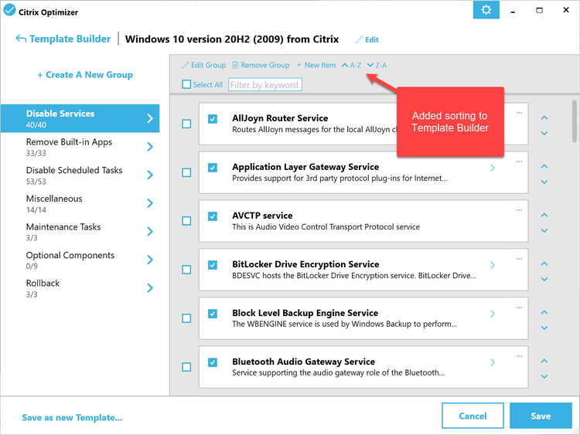Move BitLocker Drive Encryption Service up
Image resolution: width=580 pixels, height=435 pixels.
point(544,264)
